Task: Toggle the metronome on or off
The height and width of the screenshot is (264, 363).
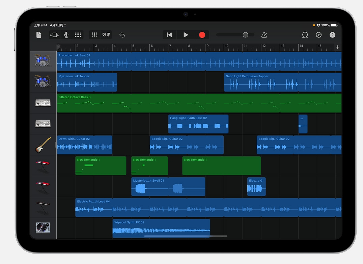Action: coord(264,35)
